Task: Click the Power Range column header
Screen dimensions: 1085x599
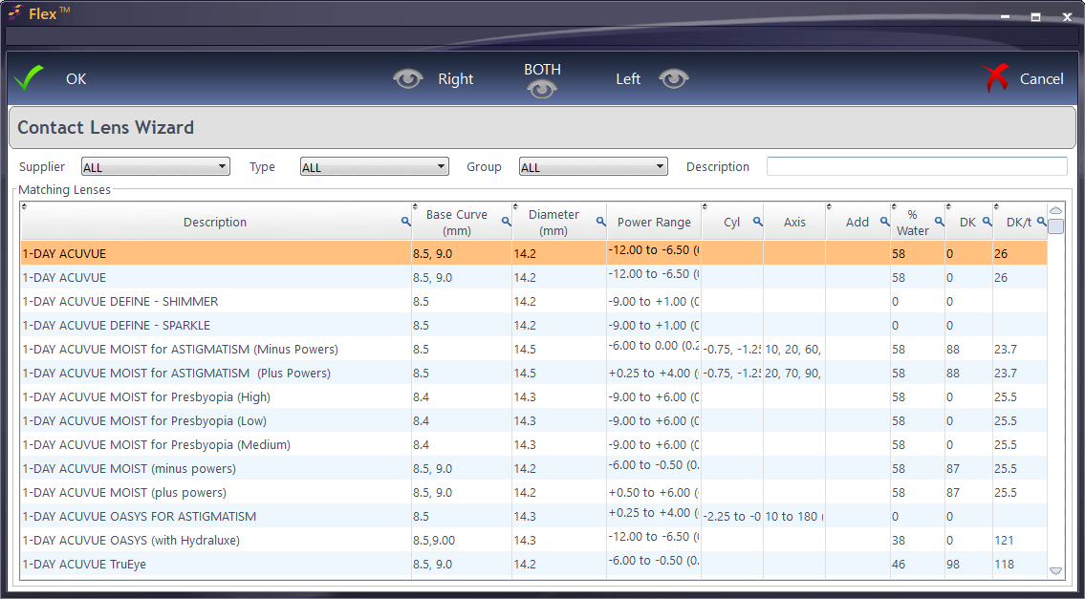Action: (x=654, y=222)
